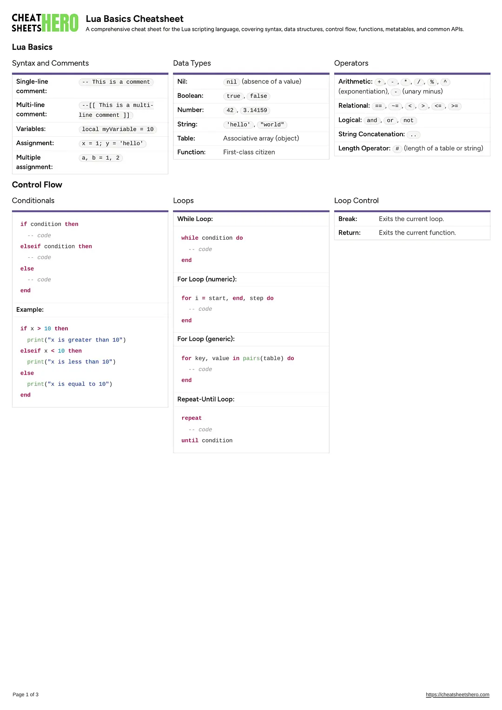Click the Data Types heading
The width and height of the screenshot is (502, 710).
coord(192,63)
